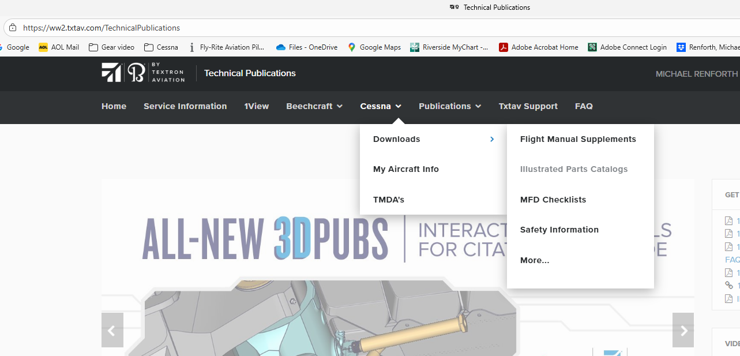Select the Technical Publications browser tab
This screenshot has height=356, width=740.
pos(490,8)
